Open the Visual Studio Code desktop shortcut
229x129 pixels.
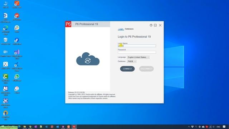[17, 67]
